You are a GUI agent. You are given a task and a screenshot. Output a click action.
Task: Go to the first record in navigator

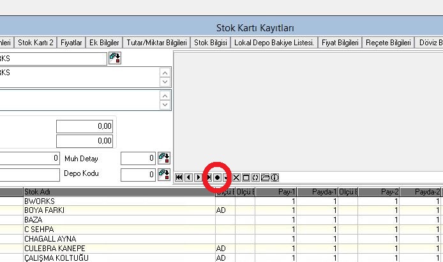(x=179, y=177)
